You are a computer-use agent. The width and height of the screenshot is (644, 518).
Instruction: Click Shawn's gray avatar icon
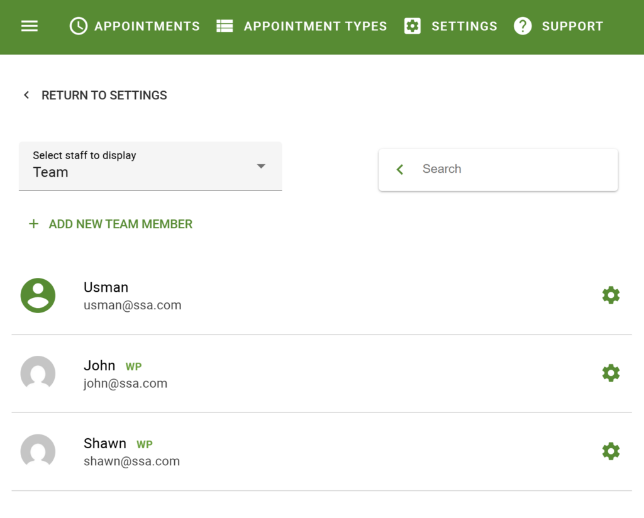coord(38,451)
